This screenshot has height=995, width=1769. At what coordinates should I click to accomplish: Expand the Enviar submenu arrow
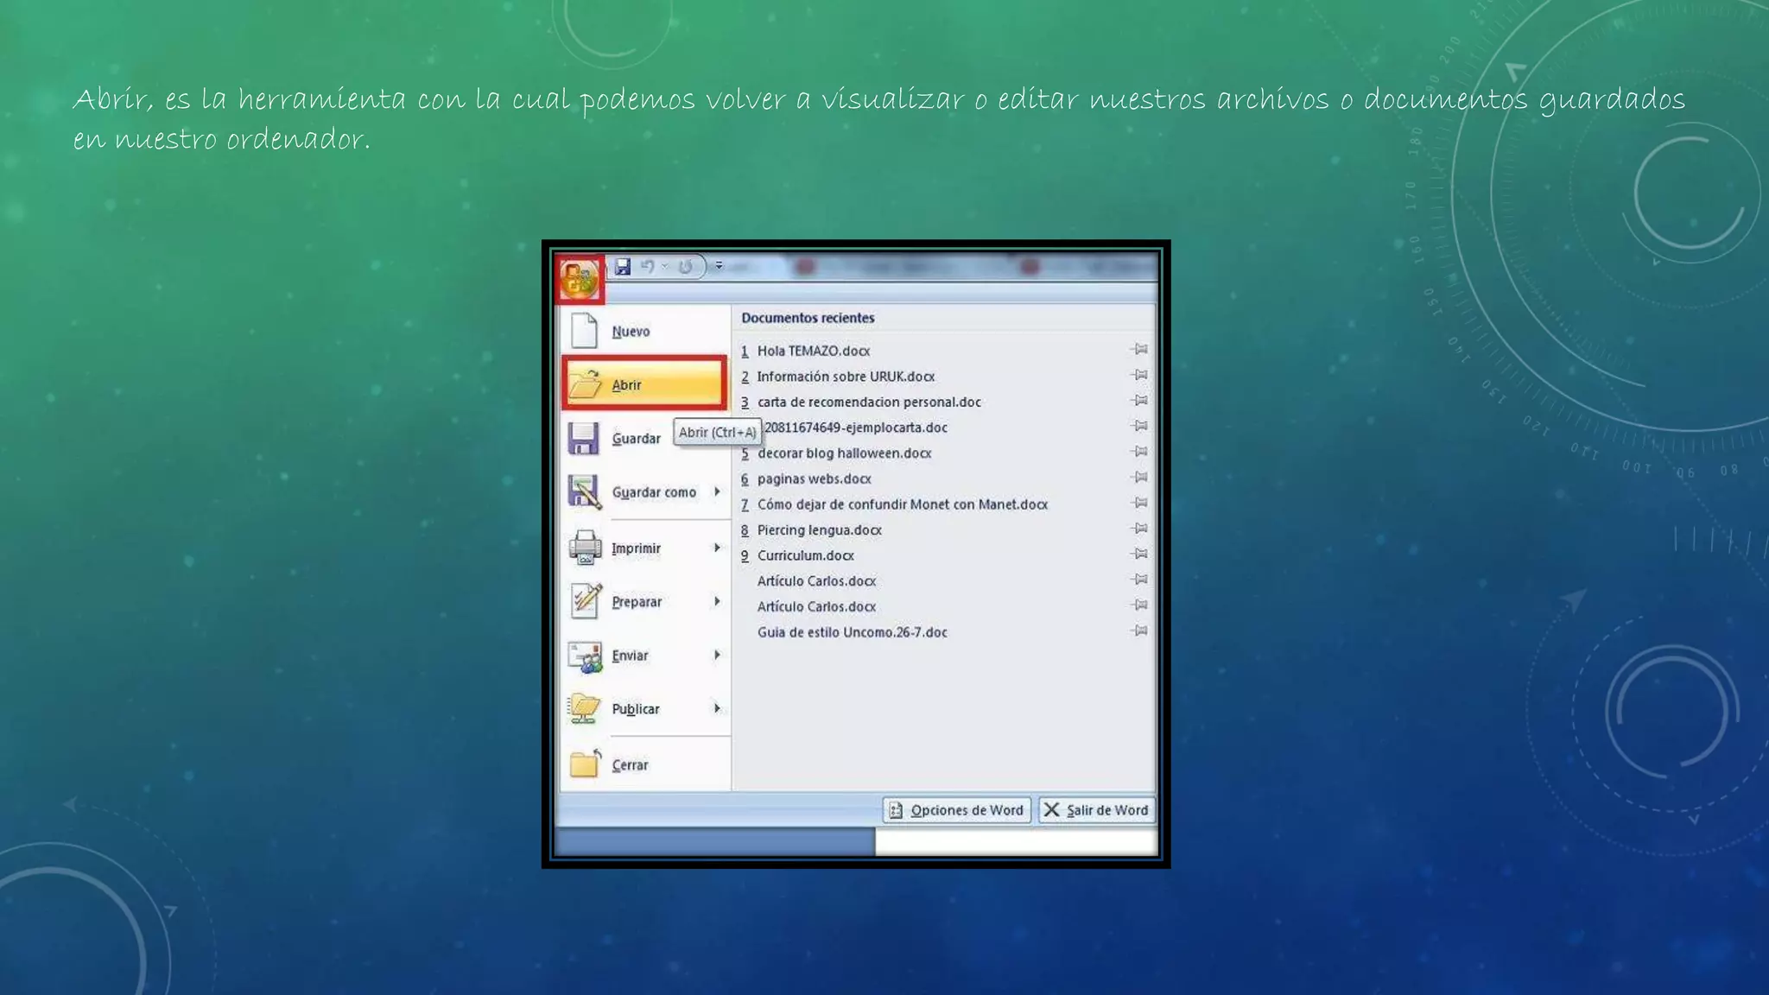[717, 655]
